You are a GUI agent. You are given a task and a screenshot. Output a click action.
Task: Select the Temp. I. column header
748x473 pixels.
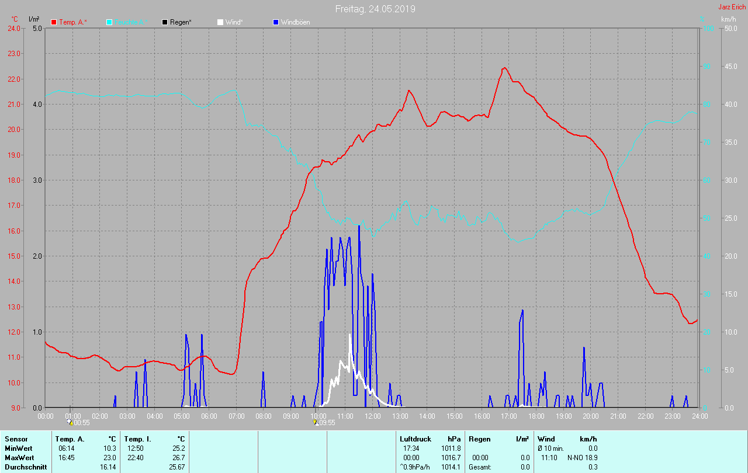tap(137, 439)
